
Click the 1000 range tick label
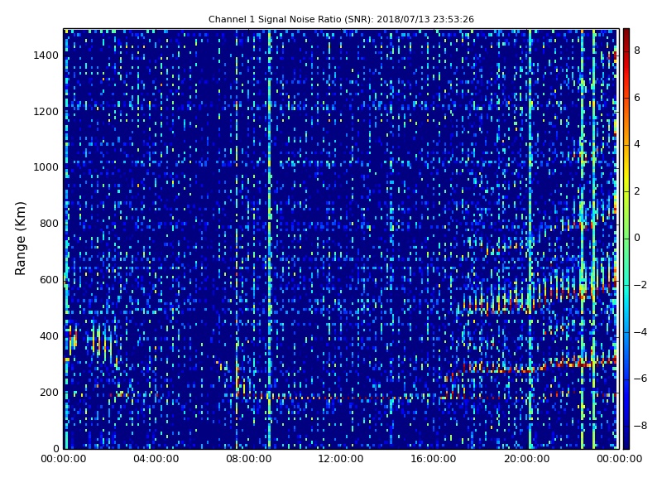46,167
